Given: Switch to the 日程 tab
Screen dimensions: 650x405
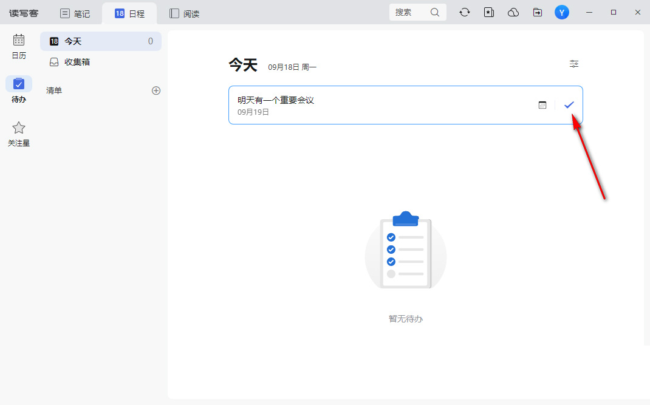Looking at the screenshot, I should pos(129,14).
